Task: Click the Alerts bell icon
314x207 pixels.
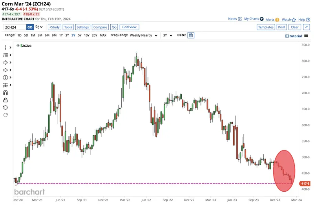Action: coord(277,19)
